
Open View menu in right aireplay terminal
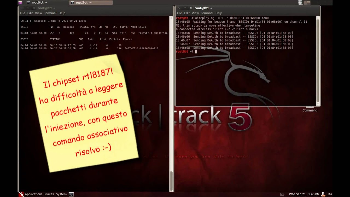[x=195, y=13]
